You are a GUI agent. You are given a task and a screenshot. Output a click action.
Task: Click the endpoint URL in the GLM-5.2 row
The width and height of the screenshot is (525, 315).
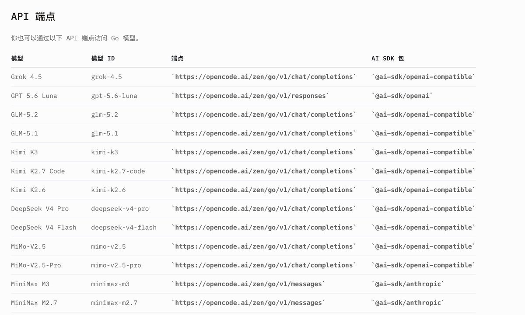coord(264,114)
